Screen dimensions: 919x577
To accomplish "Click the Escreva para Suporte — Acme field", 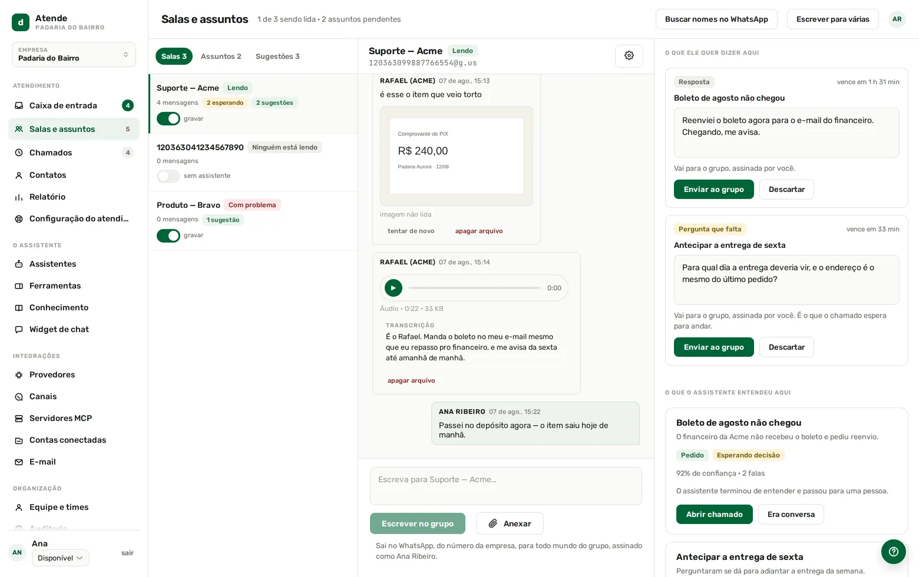I will point(506,486).
